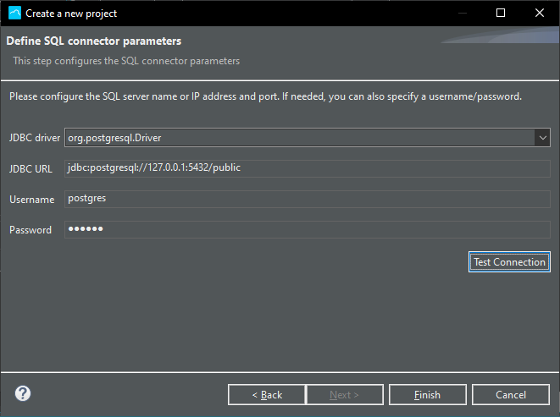Click the 'Password' label
Viewport: 560px width, 417px height.
(x=30, y=230)
